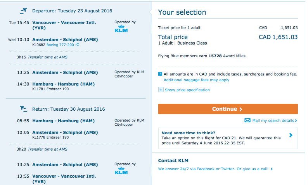Screen dimensions: 308x185
Task: Open the "Show price specification" link
Action: pyautogui.click(x=187, y=90)
